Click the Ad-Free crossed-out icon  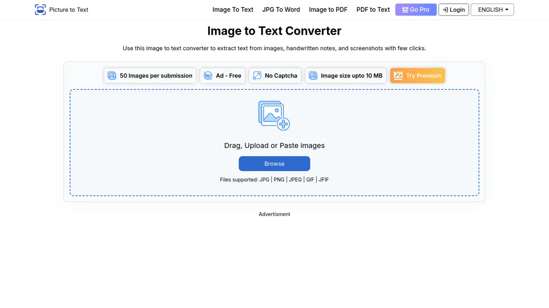(x=208, y=76)
